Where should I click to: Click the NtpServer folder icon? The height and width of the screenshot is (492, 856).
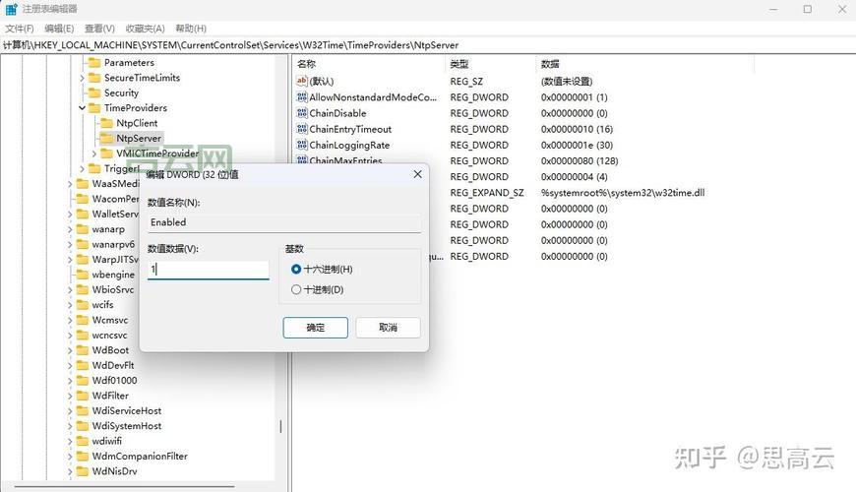point(106,138)
